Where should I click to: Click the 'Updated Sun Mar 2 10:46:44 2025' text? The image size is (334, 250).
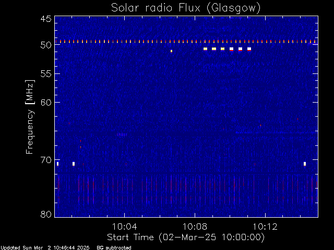(x=45, y=248)
